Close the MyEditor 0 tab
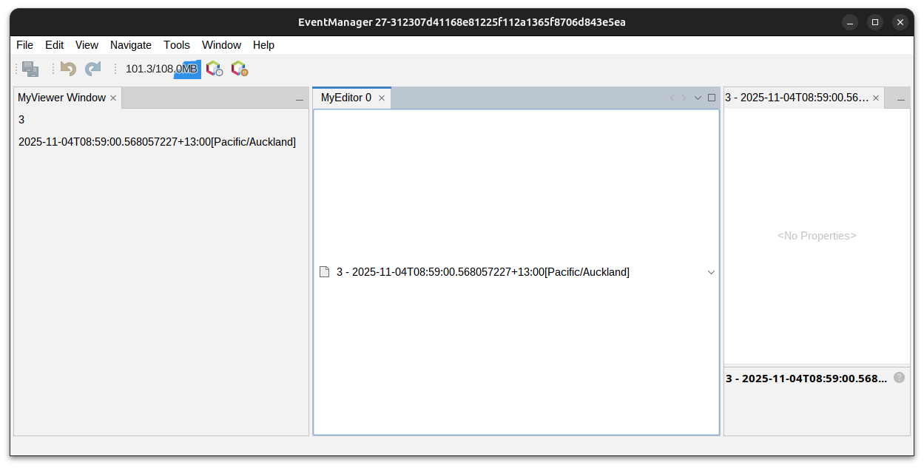Screen dimensions: 924x468 (382, 98)
